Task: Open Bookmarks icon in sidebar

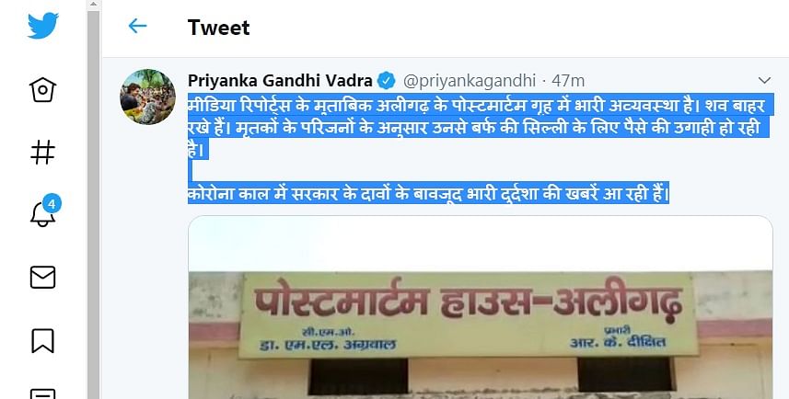Action: 42,341
